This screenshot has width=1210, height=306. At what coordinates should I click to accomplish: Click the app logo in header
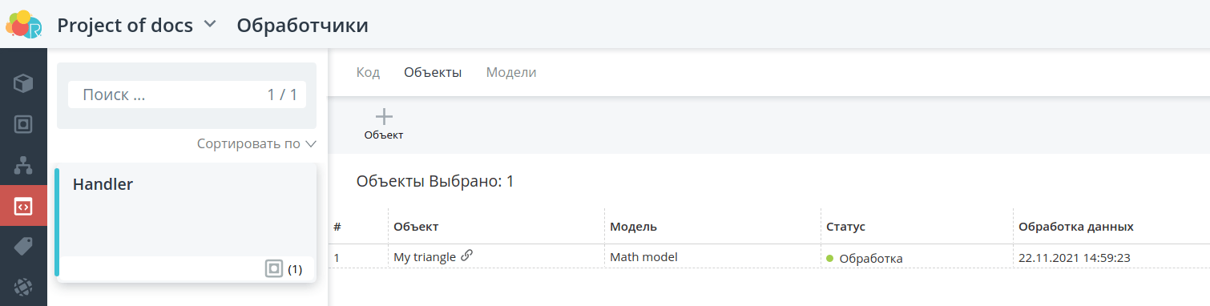click(x=23, y=24)
